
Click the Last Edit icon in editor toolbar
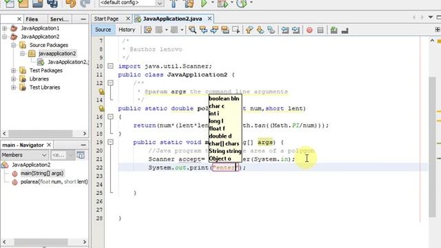[x=148, y=30]
